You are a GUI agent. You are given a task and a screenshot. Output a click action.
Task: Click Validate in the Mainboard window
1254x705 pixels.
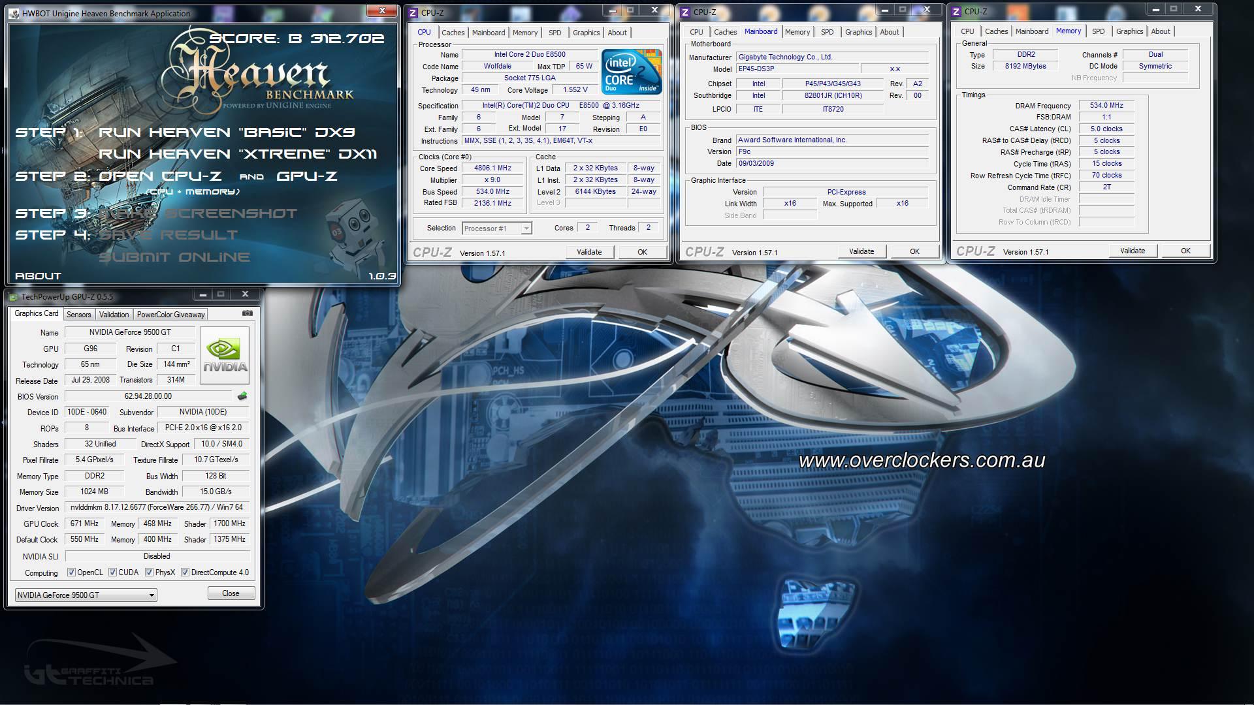pos(861,251)
